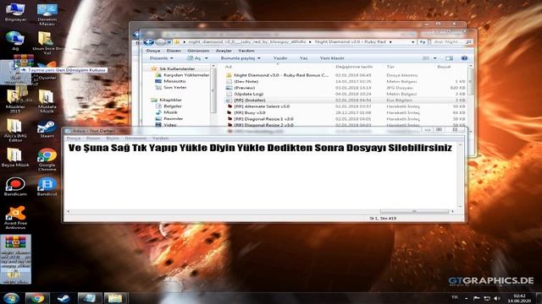The height and width of the screenshot is (304, 542).
Task: Open the Windows Start button
Action: click(x=11, y=298)
